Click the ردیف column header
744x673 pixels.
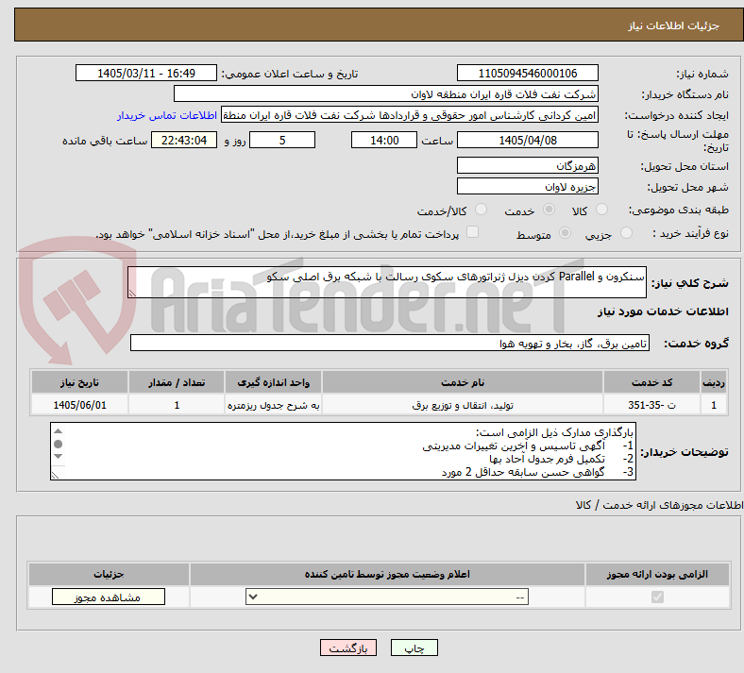coord(714,382)
